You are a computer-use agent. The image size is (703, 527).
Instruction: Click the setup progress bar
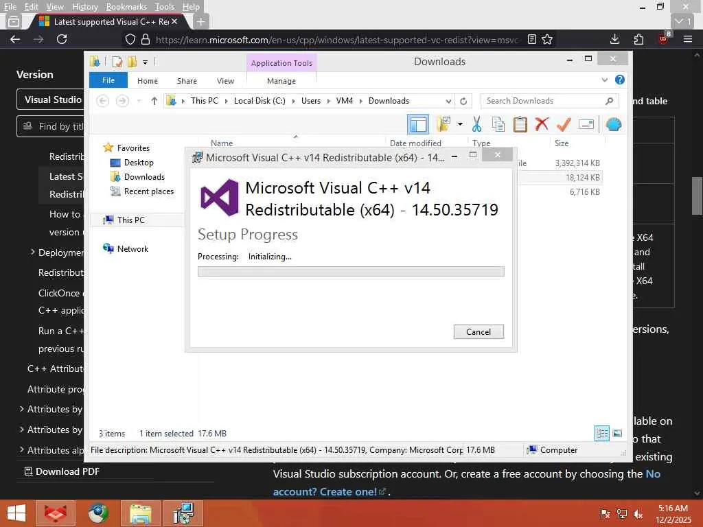pos(351,272)
